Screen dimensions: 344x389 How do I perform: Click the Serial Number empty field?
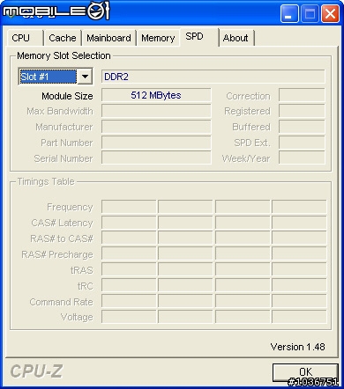pos(156,158)
